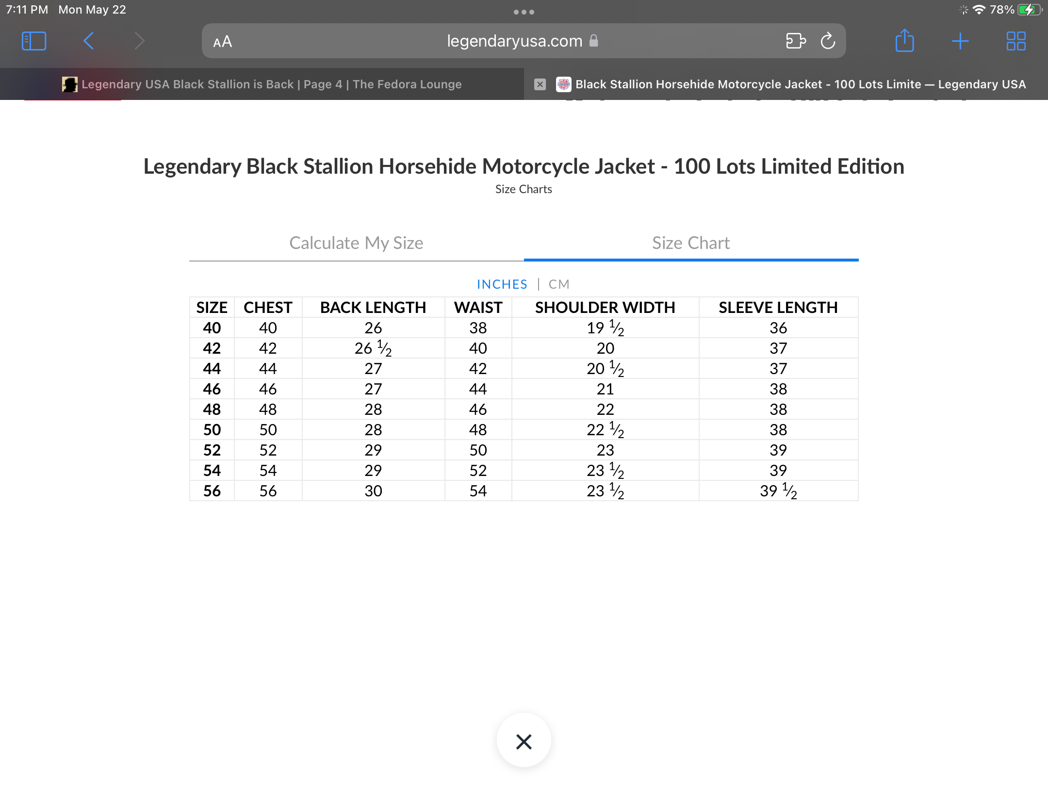Click the CHEST column header

click(268, 308)
